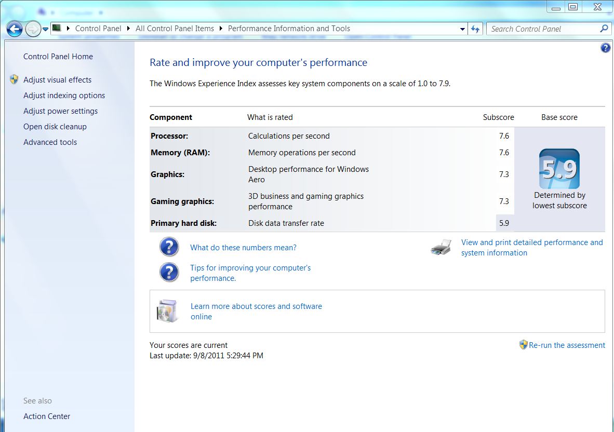This screenshot has width=614, height=432.
Task: Expand the arrow after Control Panel breadcrumb
Action: click(128, 29)
